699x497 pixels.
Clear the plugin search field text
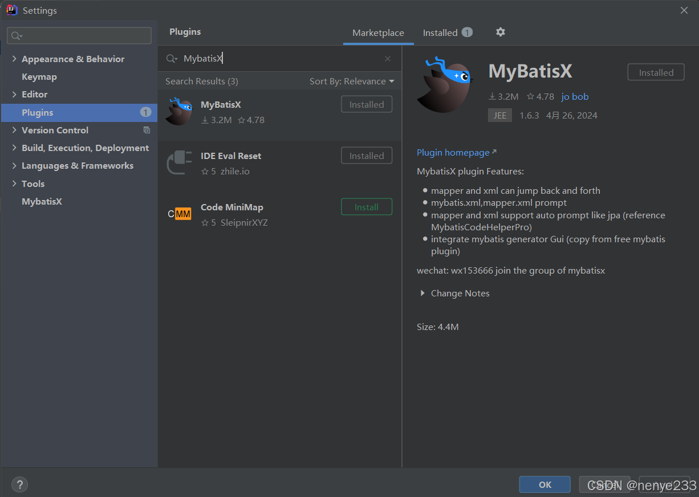388,59
